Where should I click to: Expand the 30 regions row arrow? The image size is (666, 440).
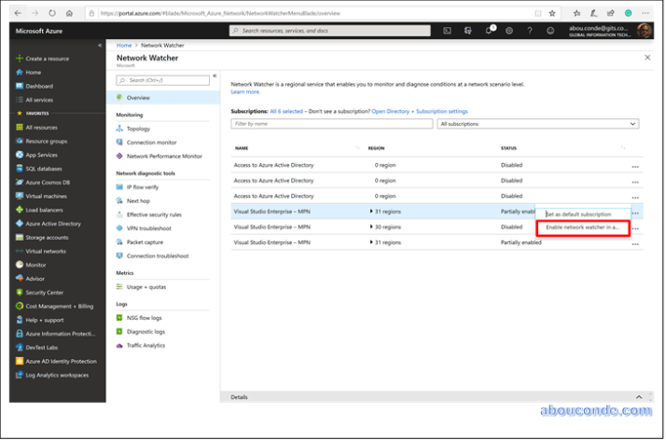coord(371,227)
